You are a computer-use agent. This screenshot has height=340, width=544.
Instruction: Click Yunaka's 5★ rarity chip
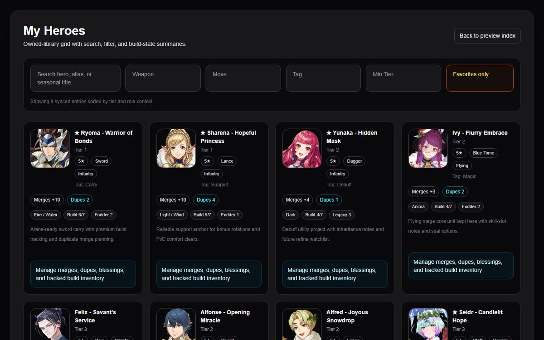(x=334, y=161)
